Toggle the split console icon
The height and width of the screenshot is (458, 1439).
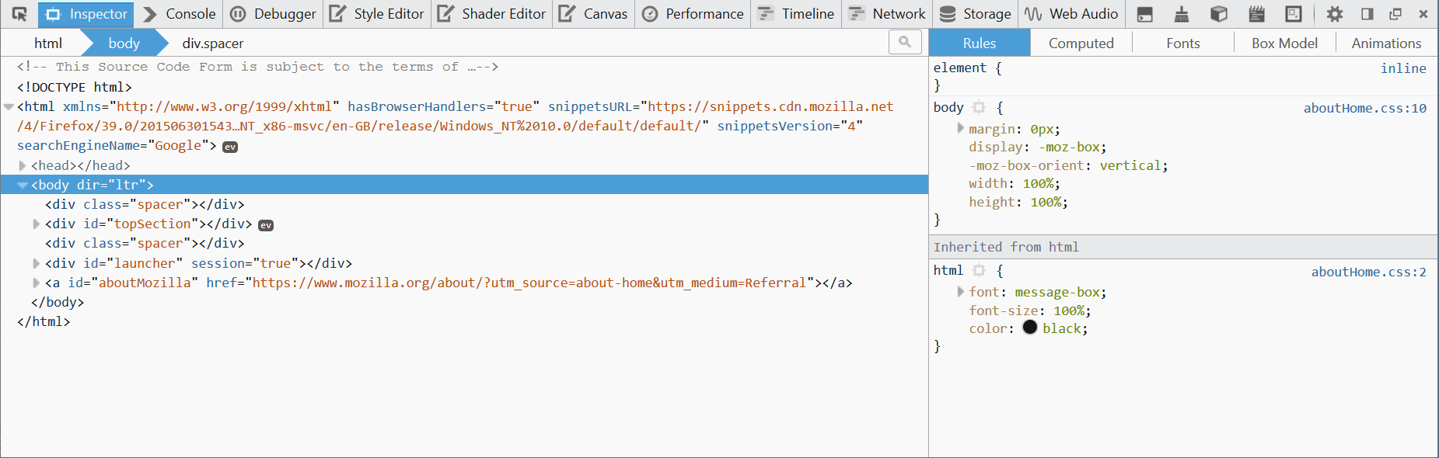click(x=1144, y=14)
